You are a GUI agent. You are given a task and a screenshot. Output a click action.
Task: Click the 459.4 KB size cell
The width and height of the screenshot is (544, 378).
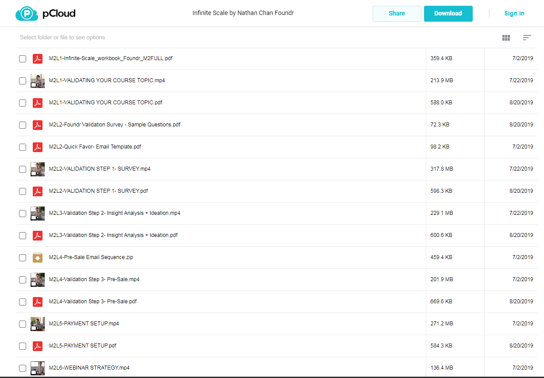(x=441, y=257)
